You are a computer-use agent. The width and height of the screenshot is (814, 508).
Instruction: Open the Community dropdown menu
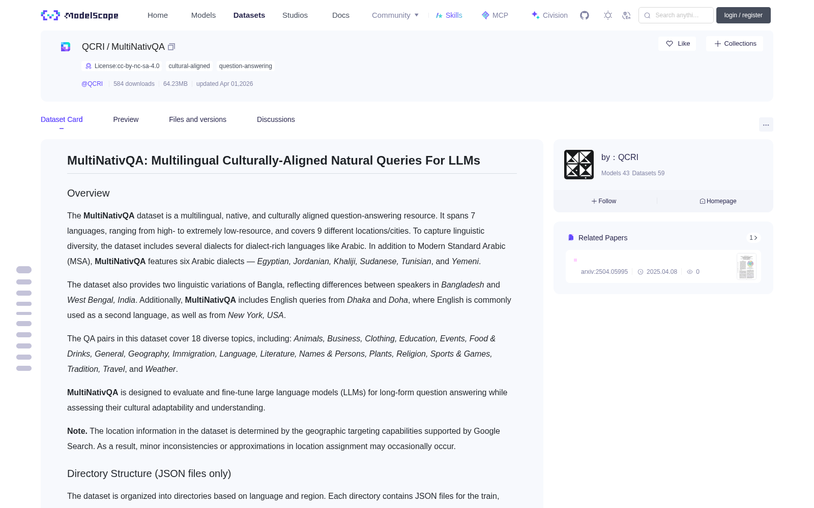point(395,15)
